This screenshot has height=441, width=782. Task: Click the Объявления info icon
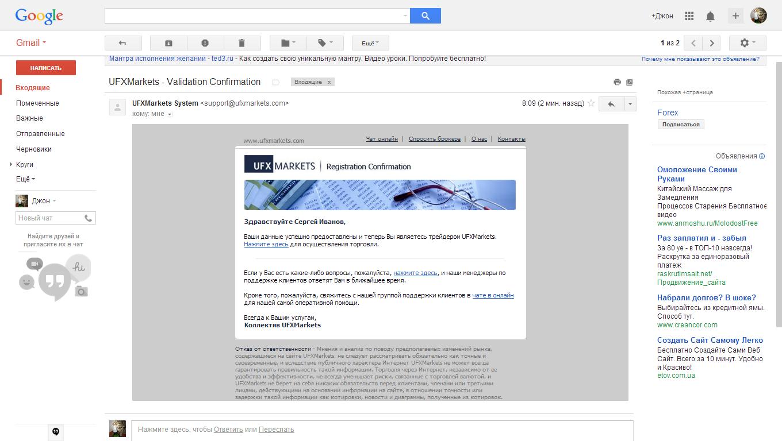762,156
